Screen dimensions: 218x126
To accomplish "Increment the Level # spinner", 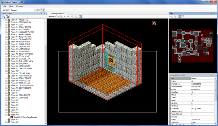I will click(44, 10).
